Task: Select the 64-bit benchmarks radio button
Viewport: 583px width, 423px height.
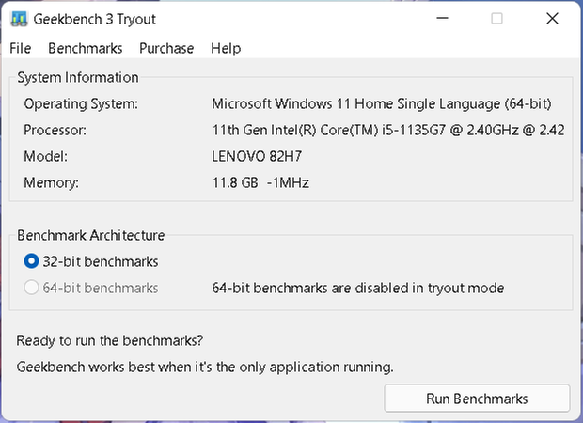Action: [x=91, y=288]
